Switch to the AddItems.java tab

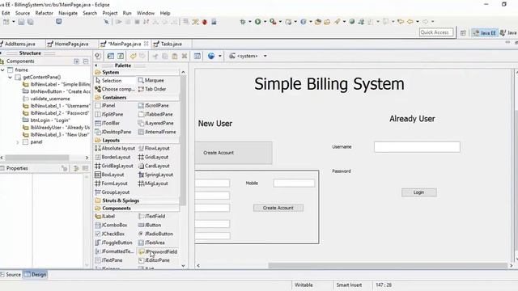19,44
